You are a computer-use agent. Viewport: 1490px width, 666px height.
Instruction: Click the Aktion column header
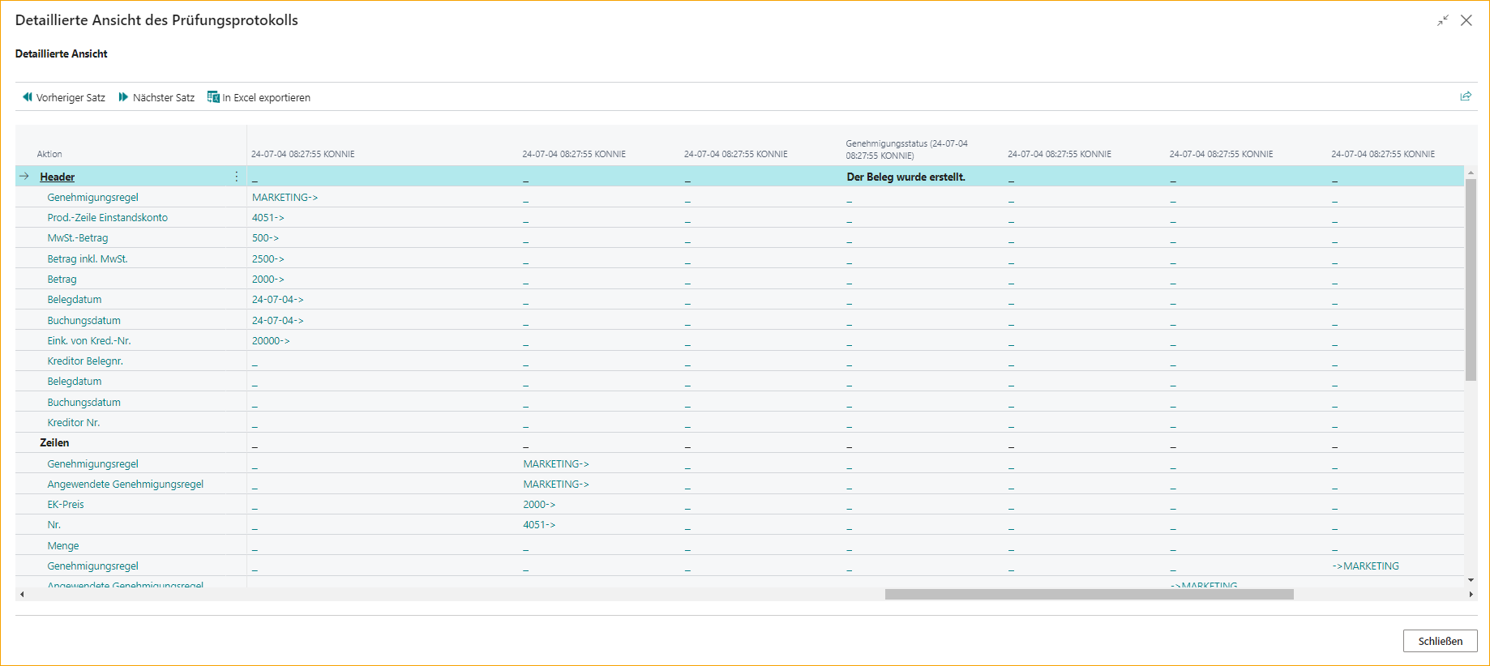(x=49, y=154)
